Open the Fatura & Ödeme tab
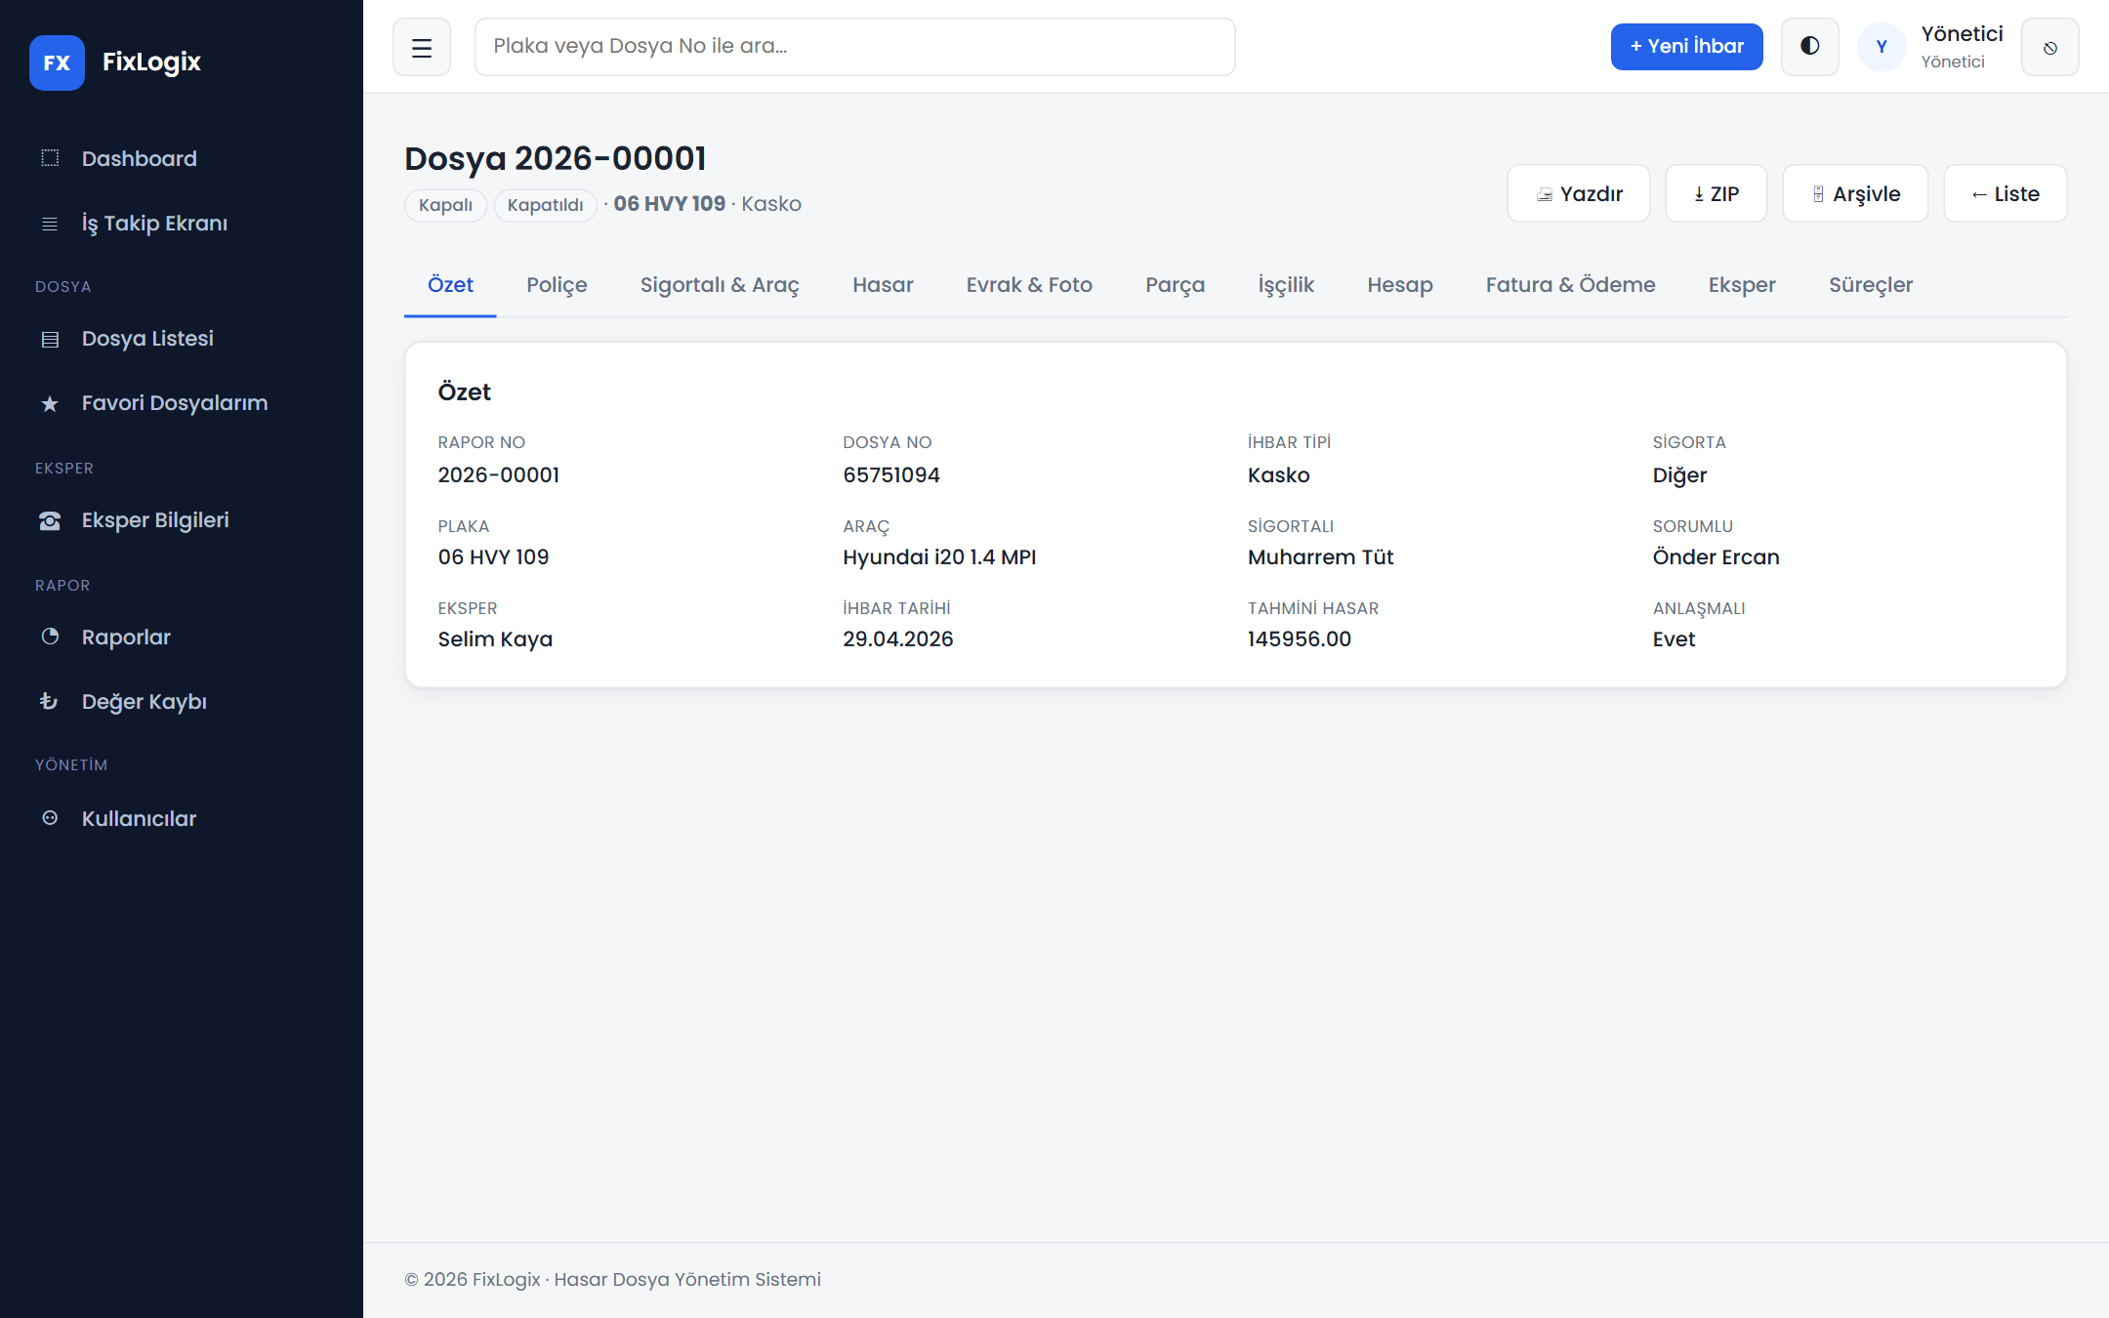 point(1570,285)
